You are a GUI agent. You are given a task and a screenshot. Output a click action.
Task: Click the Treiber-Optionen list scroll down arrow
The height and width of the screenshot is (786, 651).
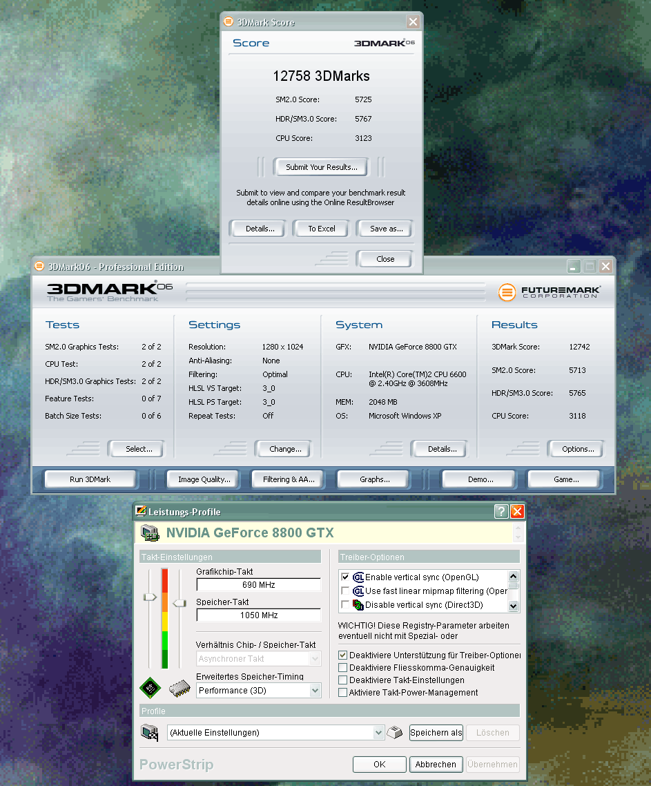513,606
